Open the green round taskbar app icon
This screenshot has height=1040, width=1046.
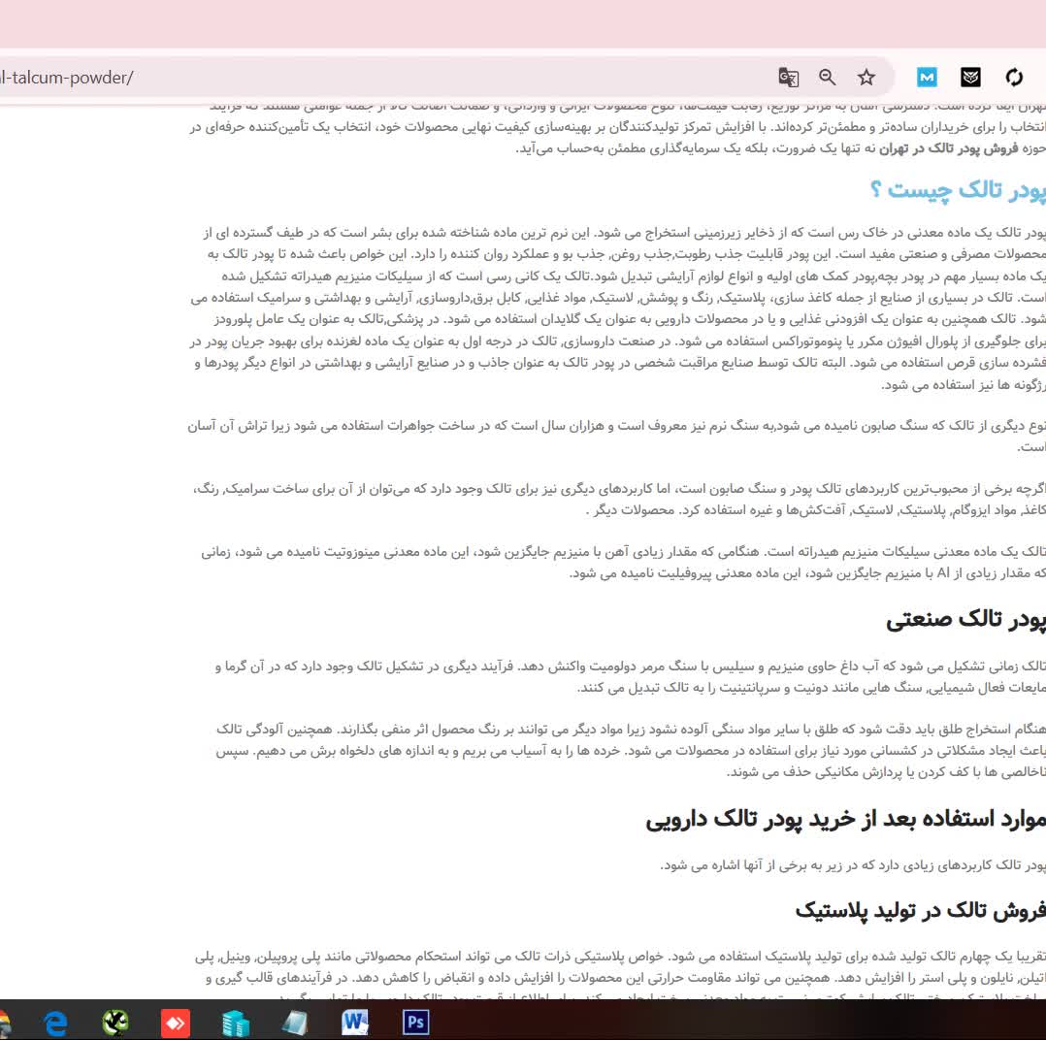point(115,1023)
